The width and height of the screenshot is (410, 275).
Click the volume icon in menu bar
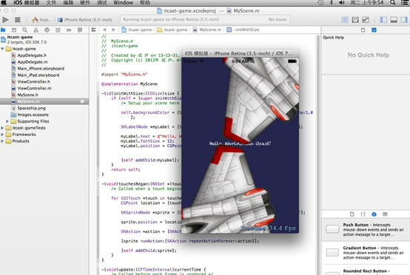(x=342, y=3)
